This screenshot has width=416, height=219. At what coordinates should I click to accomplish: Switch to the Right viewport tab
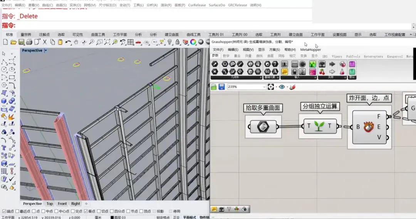click(75, 204)
